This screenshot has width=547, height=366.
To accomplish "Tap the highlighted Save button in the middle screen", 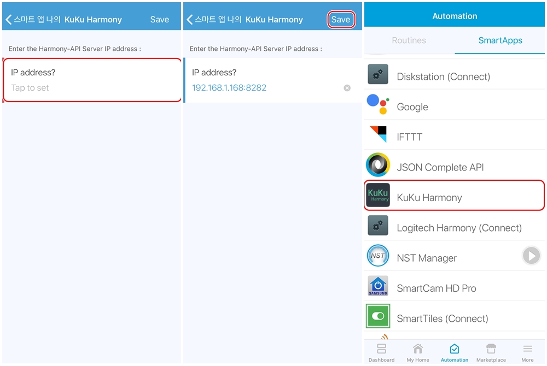I will (341, 20).
